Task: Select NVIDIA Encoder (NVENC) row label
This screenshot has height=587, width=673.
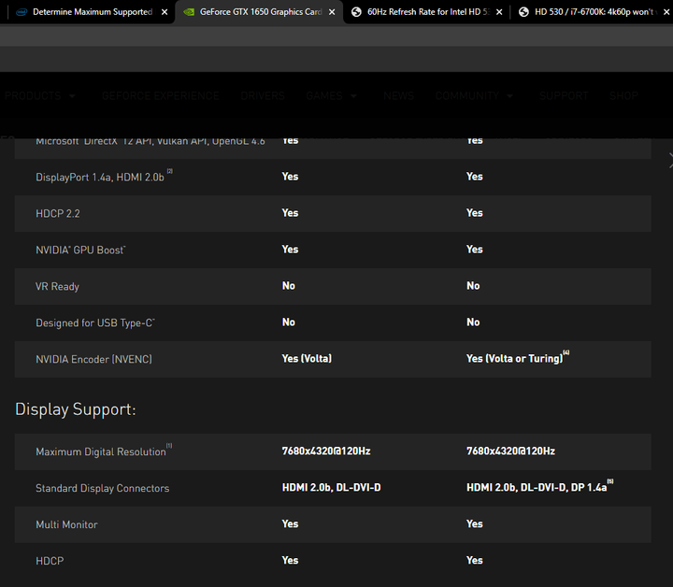Action: pos(94,360)
